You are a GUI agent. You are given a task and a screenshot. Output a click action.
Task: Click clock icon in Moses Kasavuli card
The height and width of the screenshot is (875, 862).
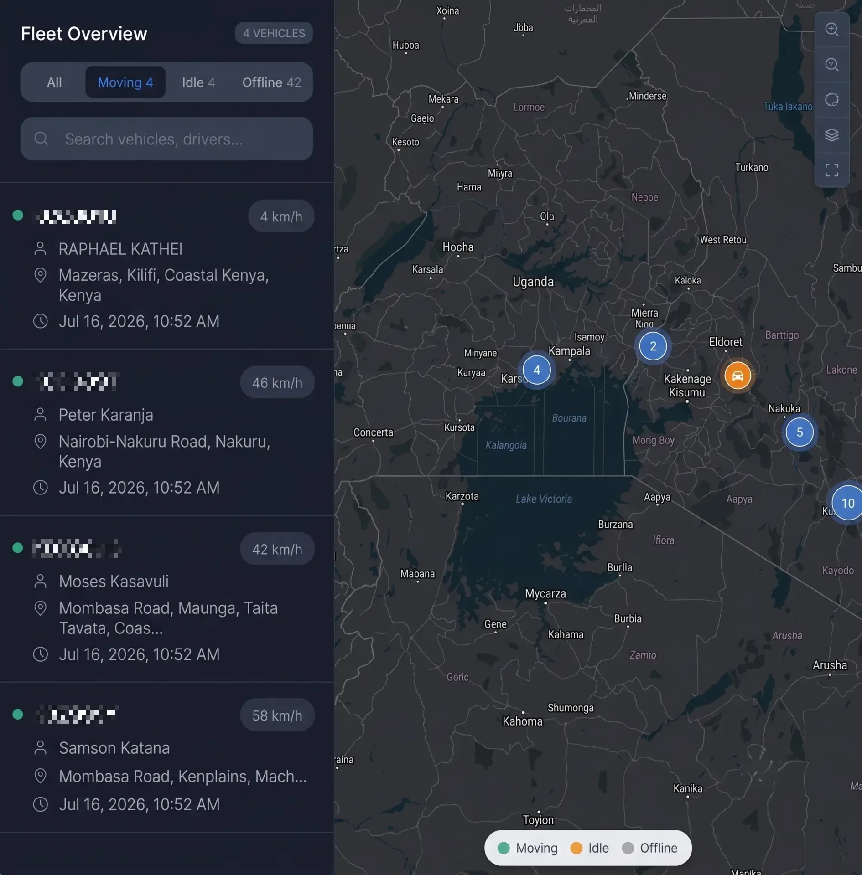41,654
